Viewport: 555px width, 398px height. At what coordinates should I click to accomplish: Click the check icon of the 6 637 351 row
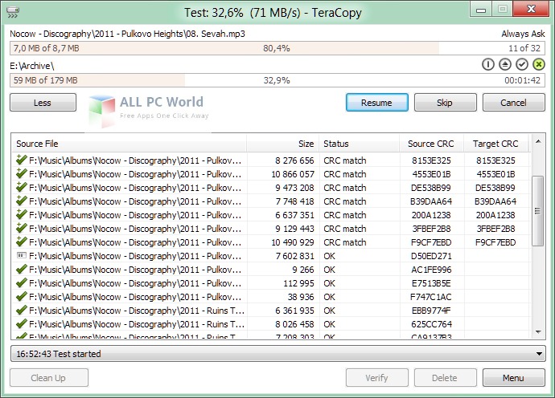click(x=22, y=214)
